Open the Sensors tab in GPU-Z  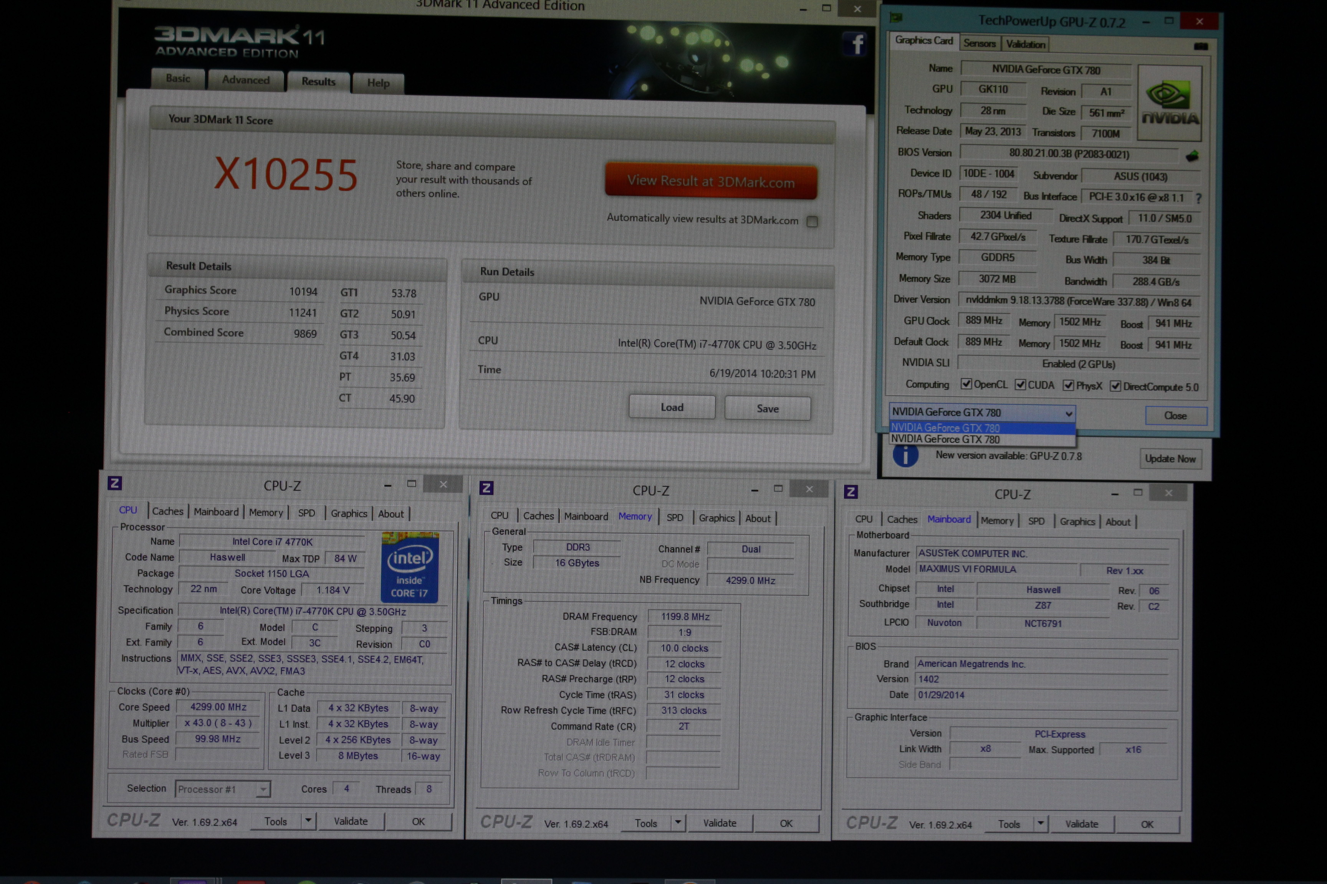click(x=980, y=43)
